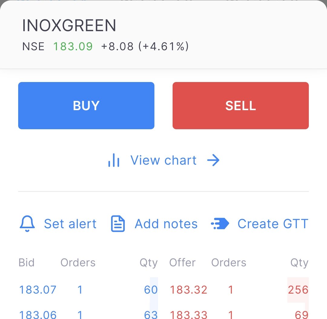Click the offer quantity 69
The width and height of the screenshot is (327, 319).
[302, 315]
